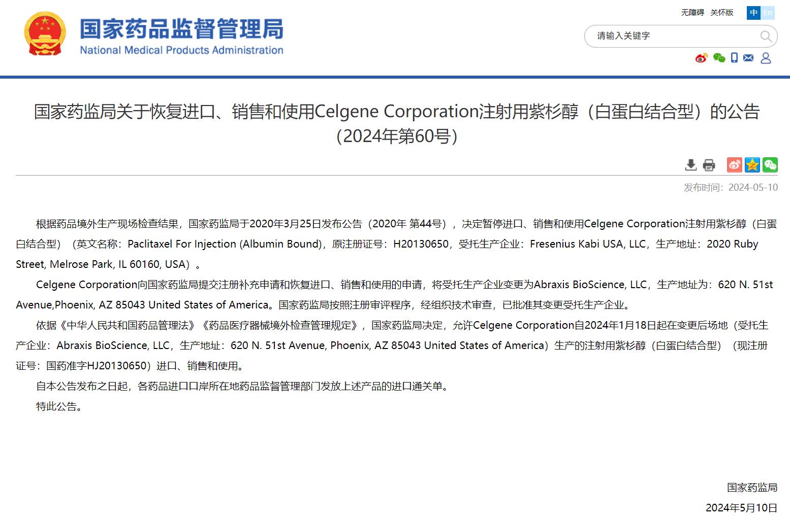
Task: Click the search magnifier icon
Action: point(766,37)
